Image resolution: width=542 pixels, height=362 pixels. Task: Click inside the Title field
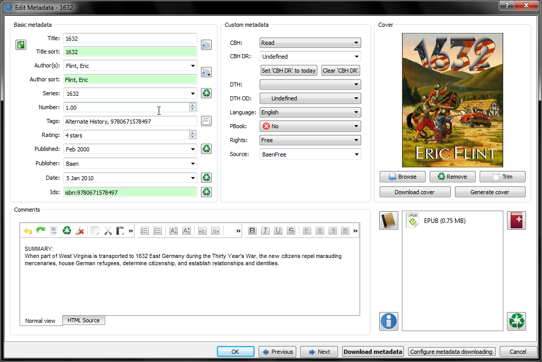pos(130,38)
